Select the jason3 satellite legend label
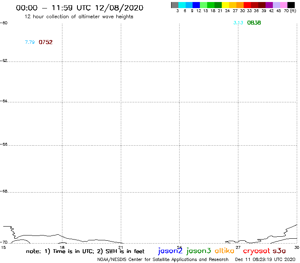Viewport: 300px width, 263px height. 199,251
